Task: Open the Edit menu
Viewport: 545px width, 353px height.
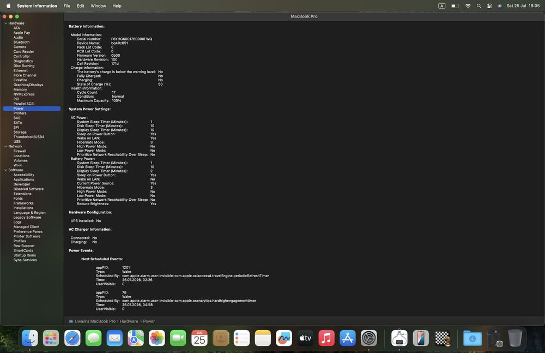Action: tap(81, 6)
